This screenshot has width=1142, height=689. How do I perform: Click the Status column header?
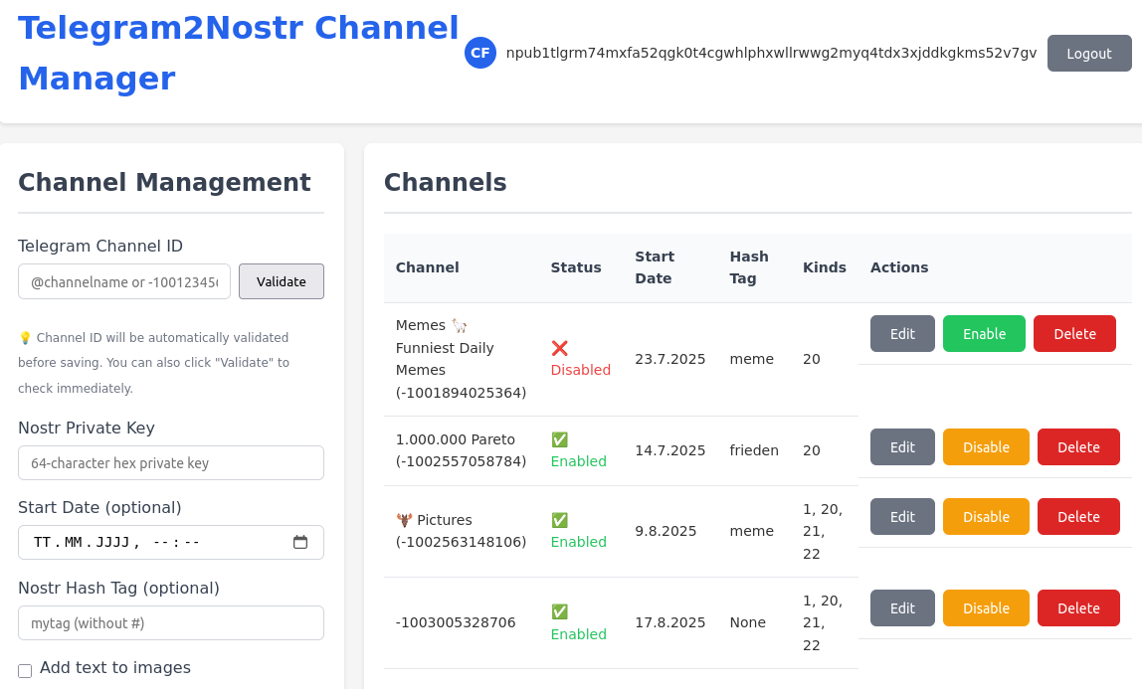click(576, 267)
